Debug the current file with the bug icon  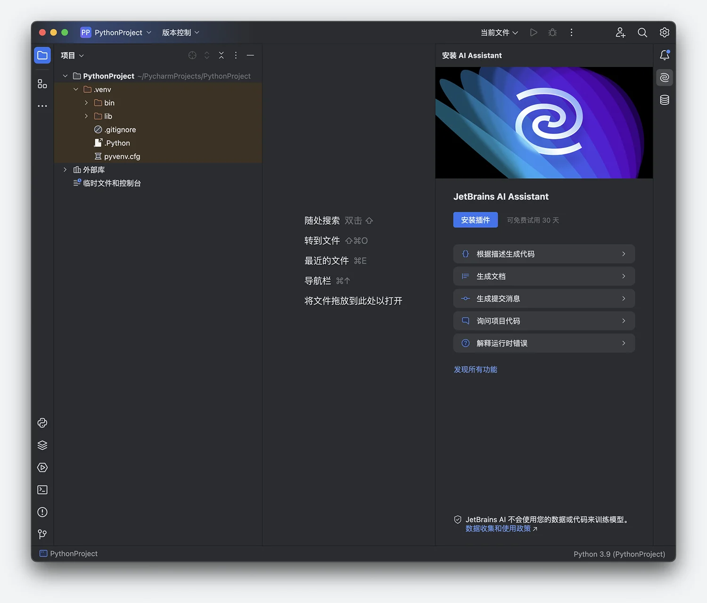[x=552, y=33]
